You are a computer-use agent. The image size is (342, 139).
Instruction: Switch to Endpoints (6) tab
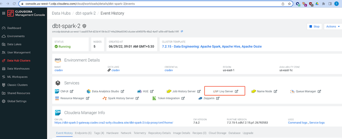(83, 133)
